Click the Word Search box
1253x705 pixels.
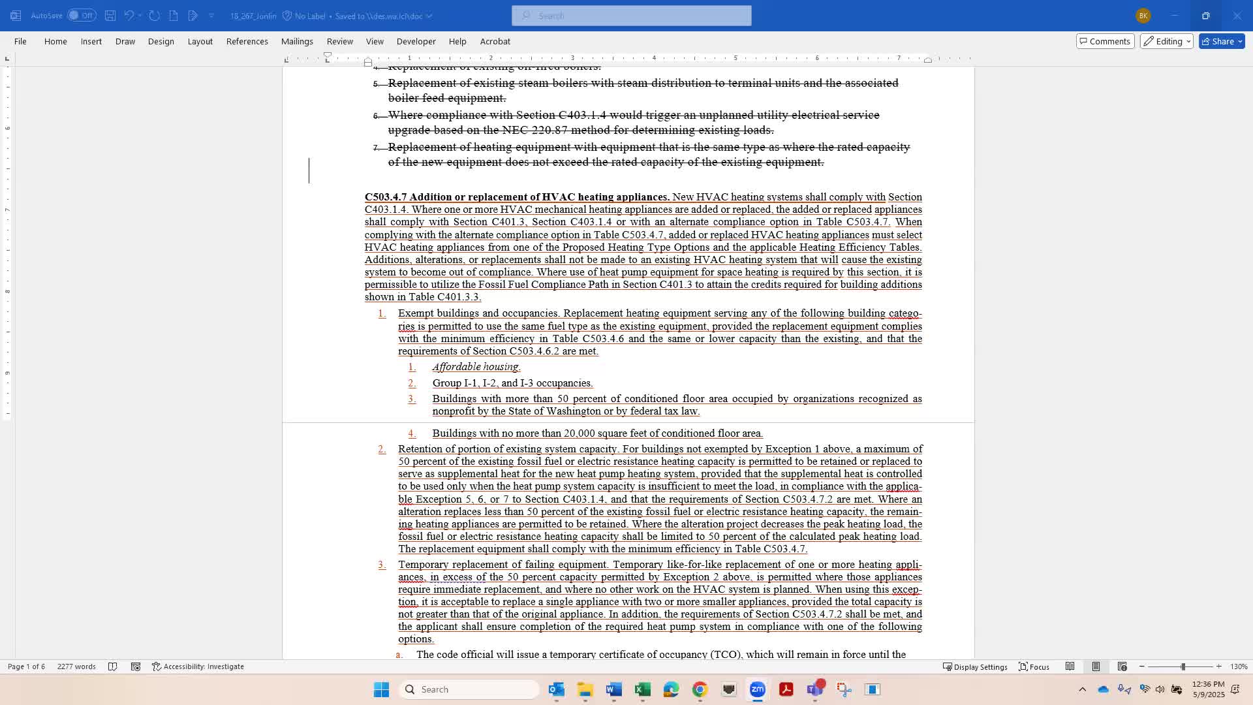(632, 16)
